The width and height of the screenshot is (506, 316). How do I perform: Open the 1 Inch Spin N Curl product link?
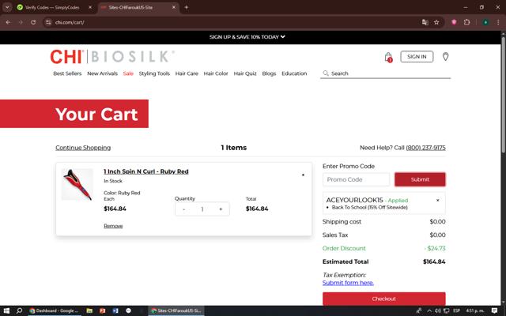pos(145,171)
